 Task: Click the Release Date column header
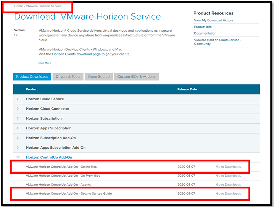pyautogui.click(x=187, y=89)
